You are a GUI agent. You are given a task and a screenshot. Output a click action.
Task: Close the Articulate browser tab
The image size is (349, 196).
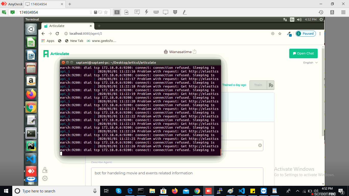(x=91, y=26)
